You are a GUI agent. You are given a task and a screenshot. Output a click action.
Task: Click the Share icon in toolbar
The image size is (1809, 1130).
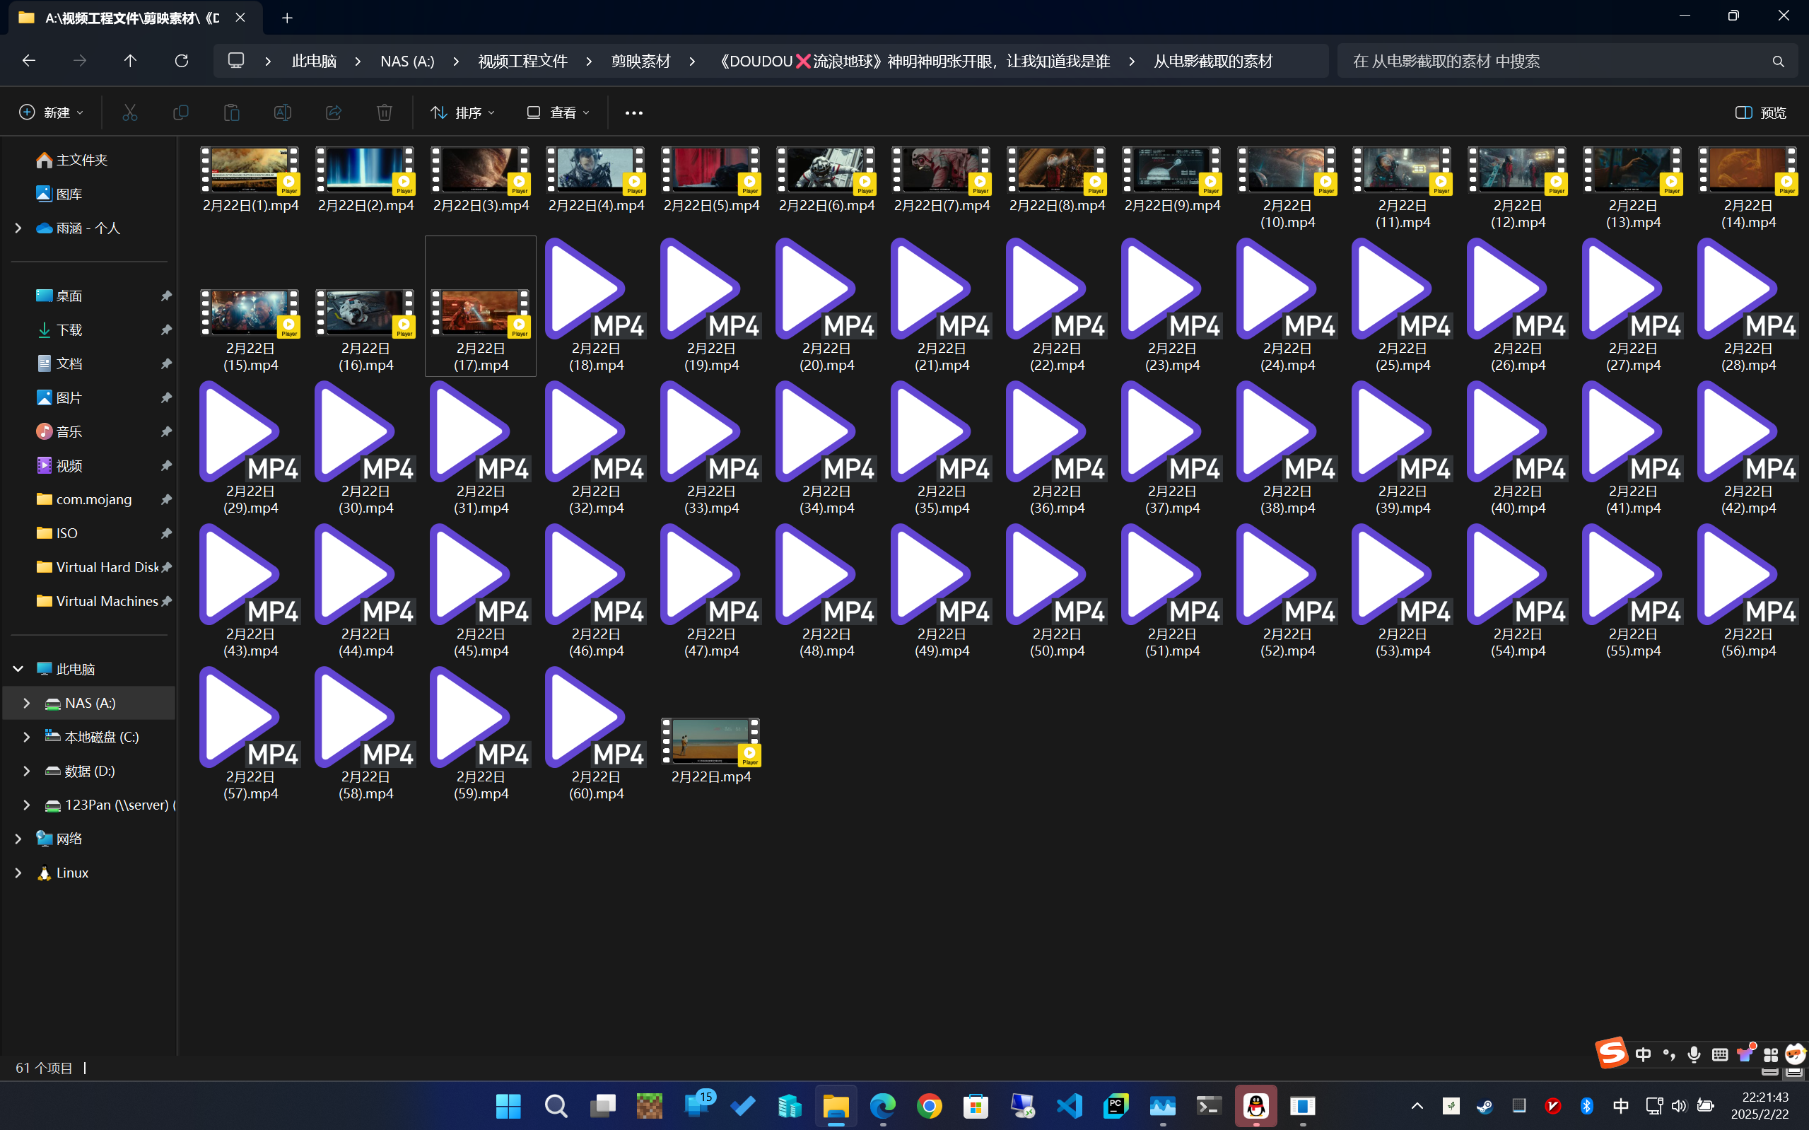(x=333, y=112)
